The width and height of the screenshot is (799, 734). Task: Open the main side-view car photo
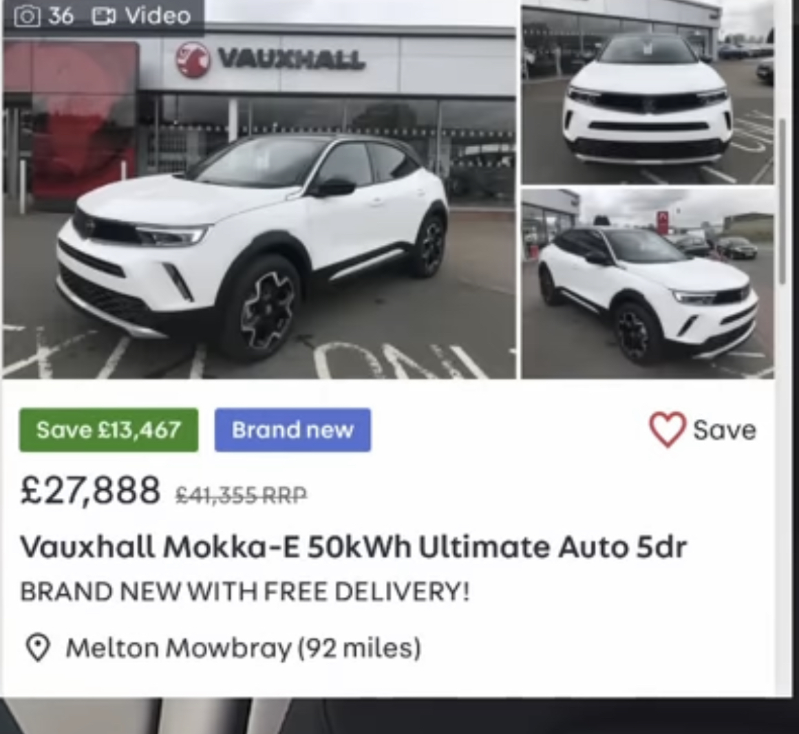click(x=259, y=189)
